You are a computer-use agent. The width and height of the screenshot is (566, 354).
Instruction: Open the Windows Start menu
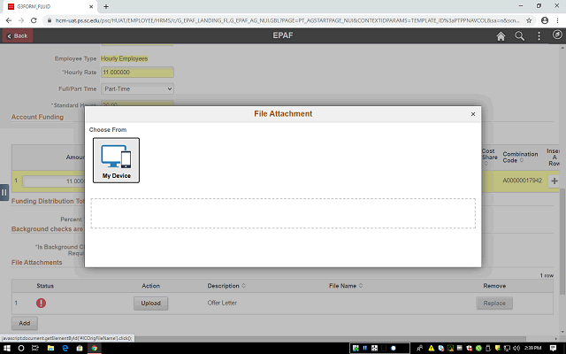coord(7,348)
